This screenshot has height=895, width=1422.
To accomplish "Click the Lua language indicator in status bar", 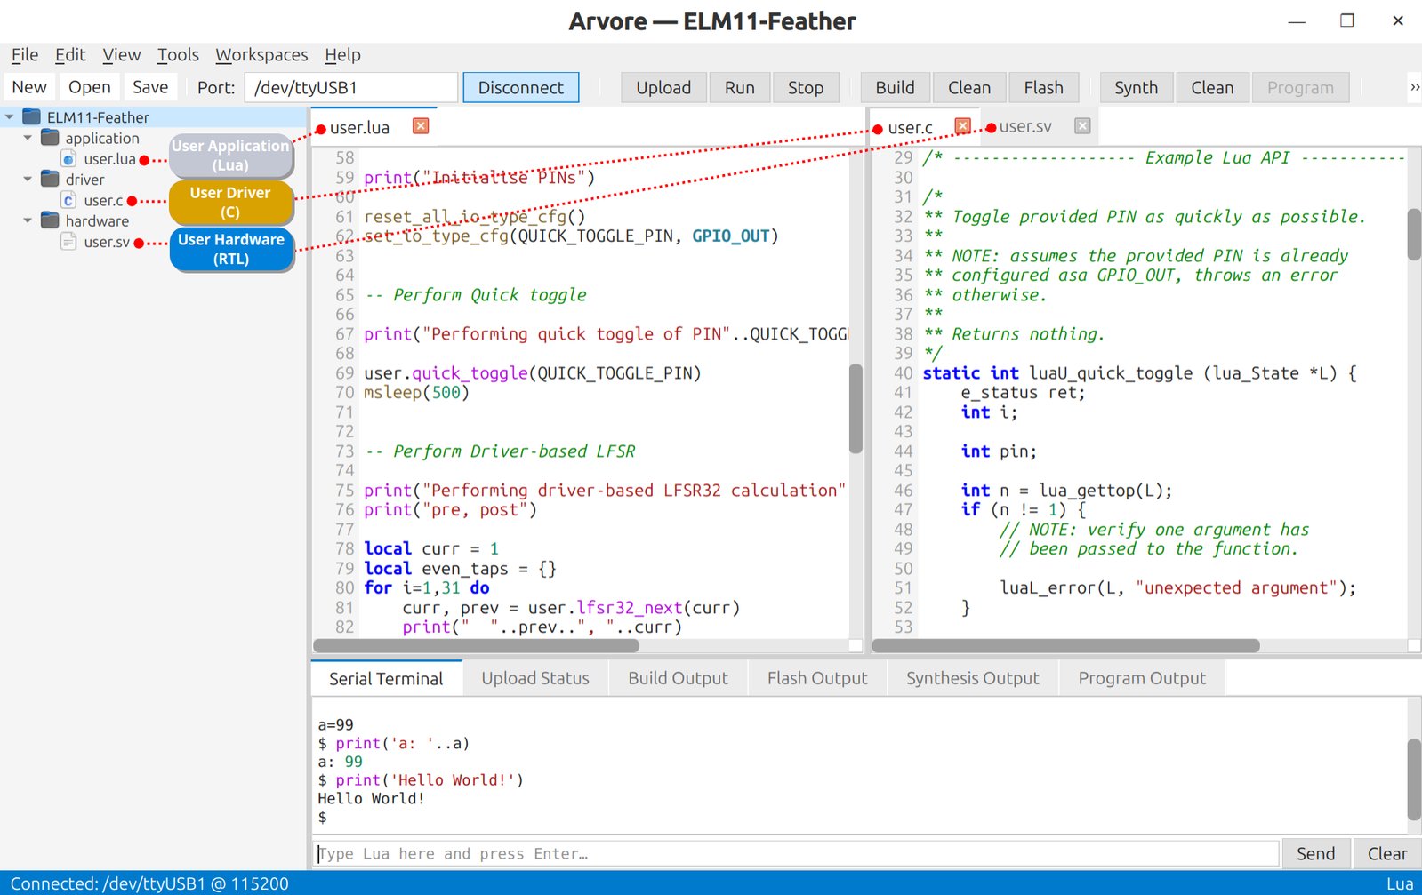I will pos(1400,883).
